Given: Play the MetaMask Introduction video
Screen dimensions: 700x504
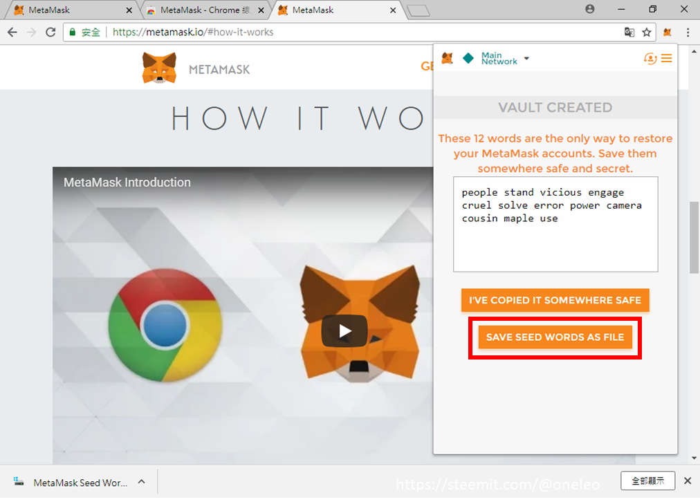Looking at the screenshot, I should click(x=344, y=331).
